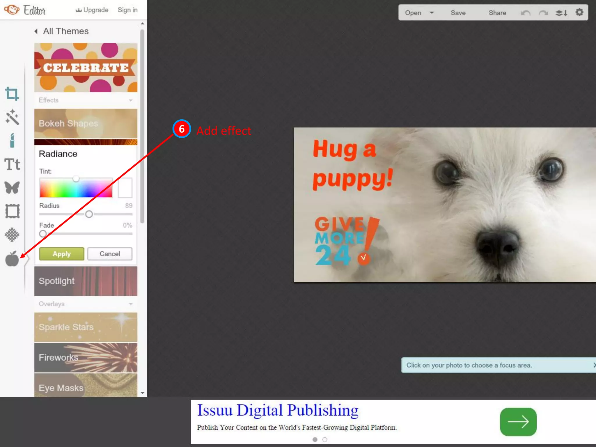Open the crosshatch Textures tool
Screen dimensions: 596x447
(12, 235)
